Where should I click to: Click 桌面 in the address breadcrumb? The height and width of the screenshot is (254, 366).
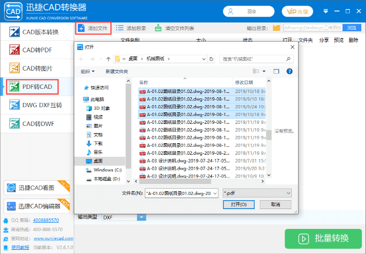tap(133, 59)
